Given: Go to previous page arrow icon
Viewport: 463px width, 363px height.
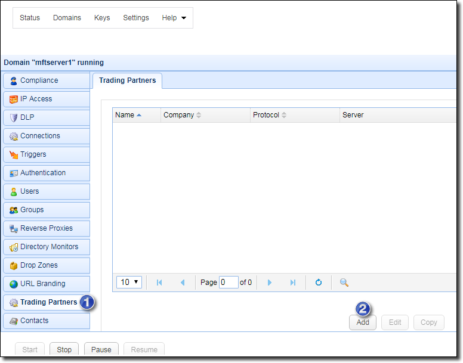Looking at the screenshot, I should tap(183, 283).
